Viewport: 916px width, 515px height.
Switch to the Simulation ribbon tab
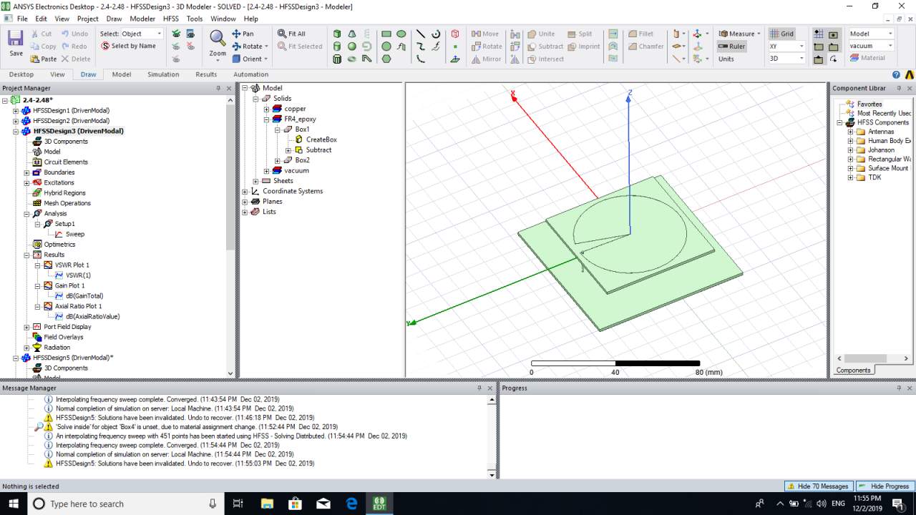click(163, 74)
